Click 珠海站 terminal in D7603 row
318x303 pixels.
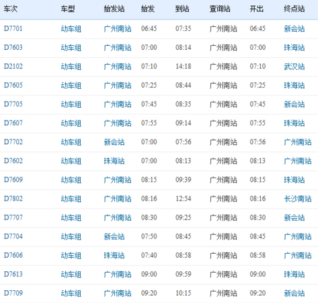[x=294, y=48]
